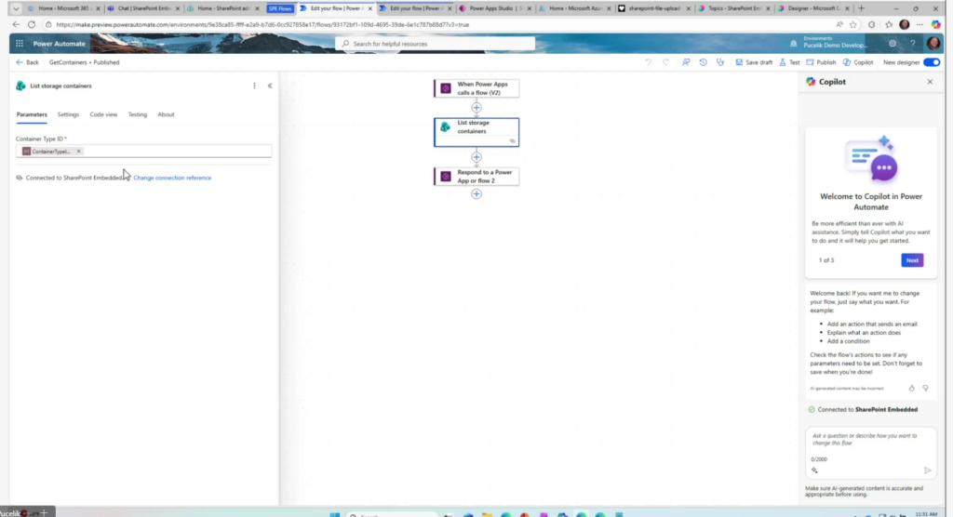Switch to Chat | SharePoint Embedded browser tab
953x517 pixels.
tap(143, 8)
